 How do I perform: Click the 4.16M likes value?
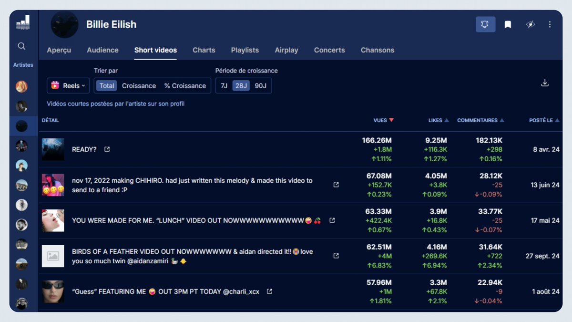click(436, 247)
